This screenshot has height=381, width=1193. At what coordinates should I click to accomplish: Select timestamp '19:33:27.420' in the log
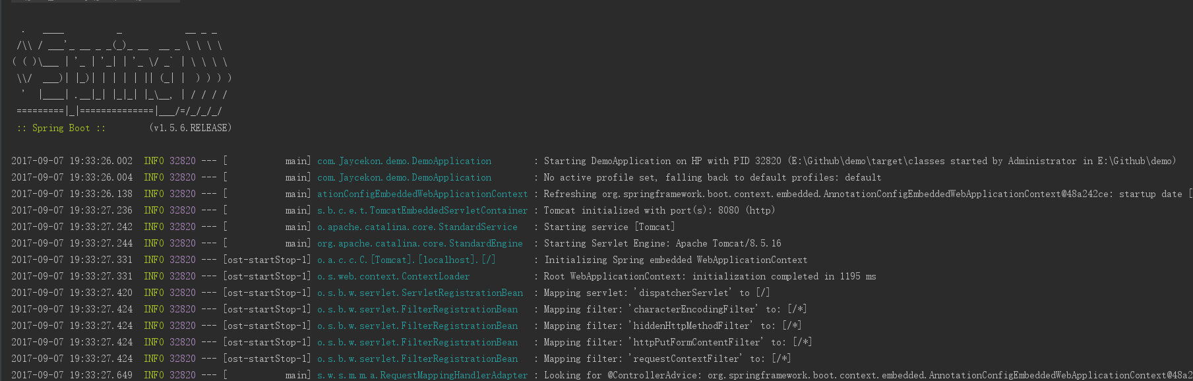coord(101,293)
